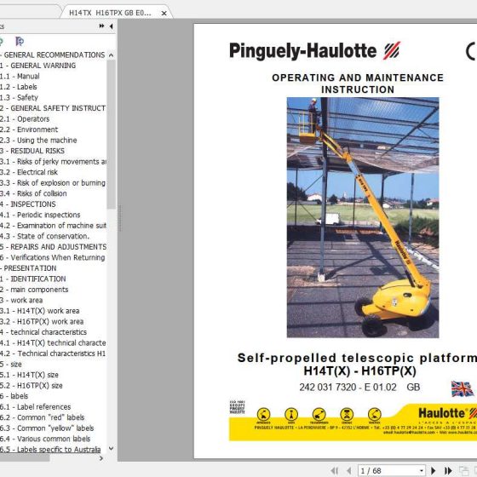Select Periodic inspections bookmark

[40, 215]
